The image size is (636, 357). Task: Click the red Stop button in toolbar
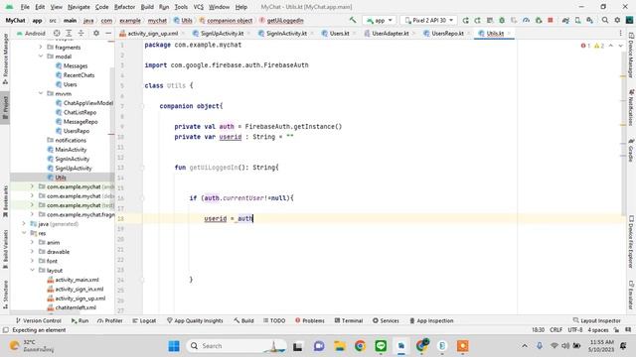[551, 20]
